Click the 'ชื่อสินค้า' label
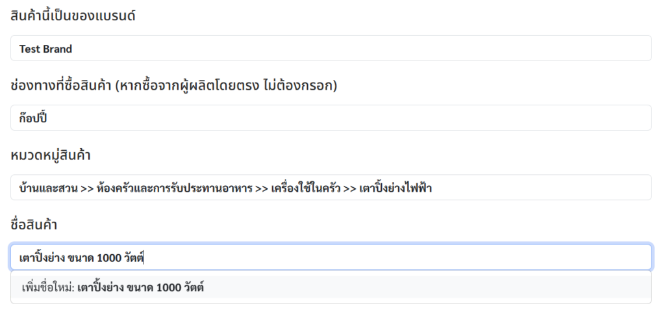665x310 pixels. [34, 225]
